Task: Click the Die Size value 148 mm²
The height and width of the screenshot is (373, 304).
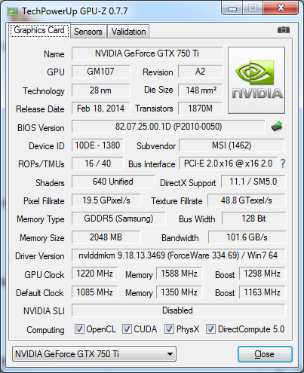Action: (x=201, y=90)
